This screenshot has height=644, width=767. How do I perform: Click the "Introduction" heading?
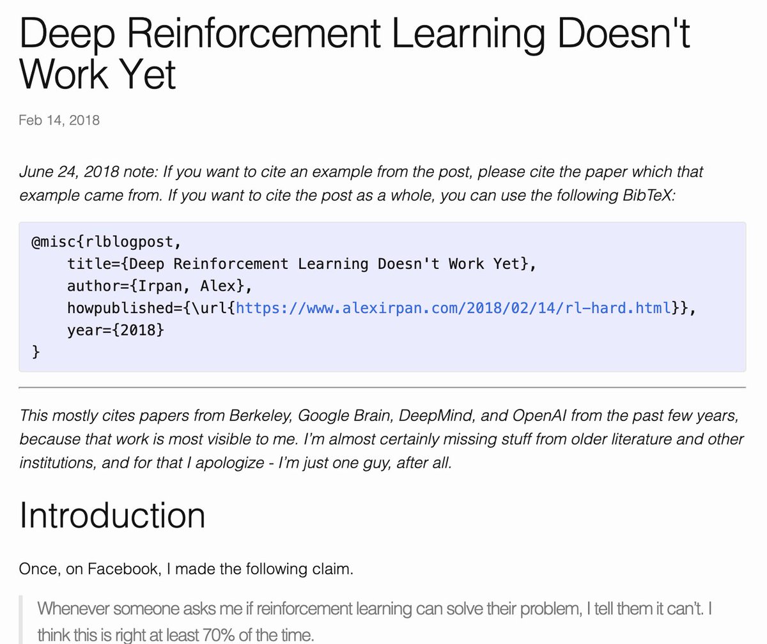112,515
